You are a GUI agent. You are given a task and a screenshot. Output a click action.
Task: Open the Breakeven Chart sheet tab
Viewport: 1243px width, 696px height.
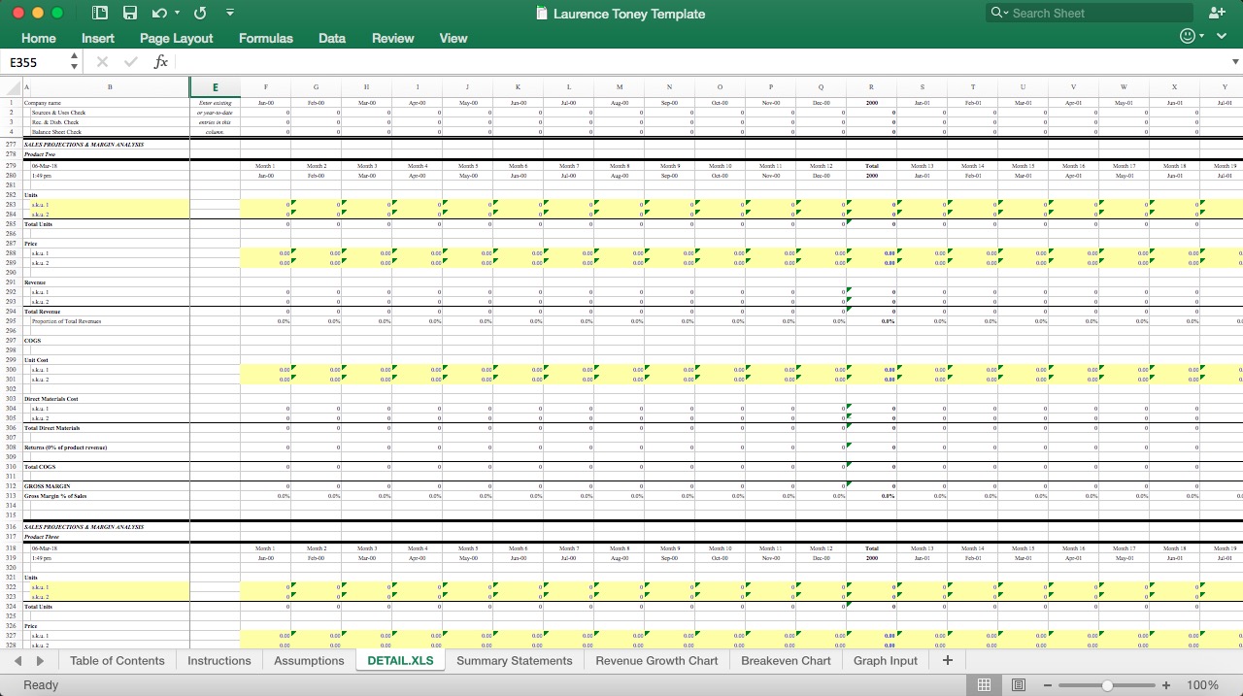[x=785, y=660]
